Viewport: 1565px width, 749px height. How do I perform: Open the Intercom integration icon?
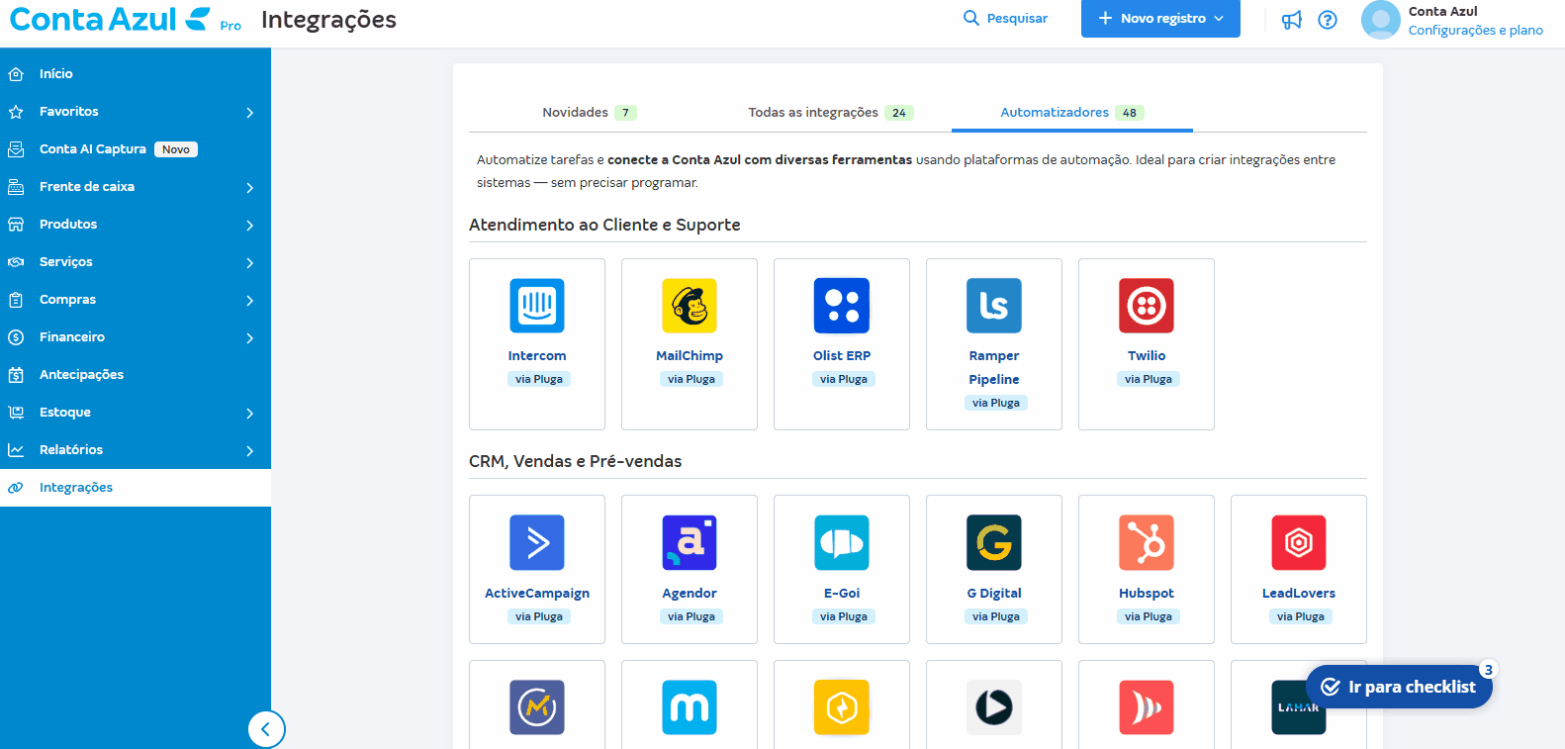point(537,306)
